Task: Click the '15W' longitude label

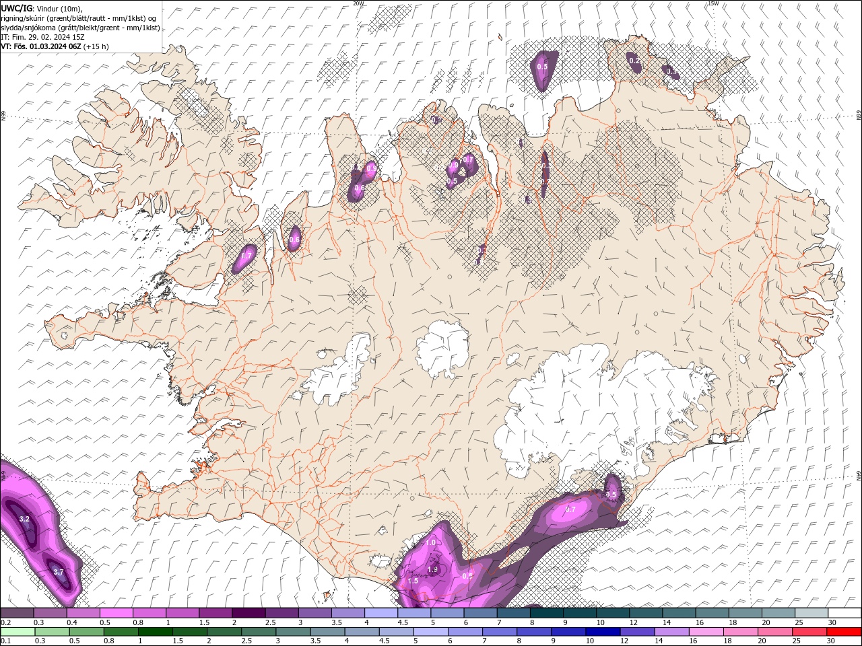Action: pyautogui.click(x=713, y=3)
